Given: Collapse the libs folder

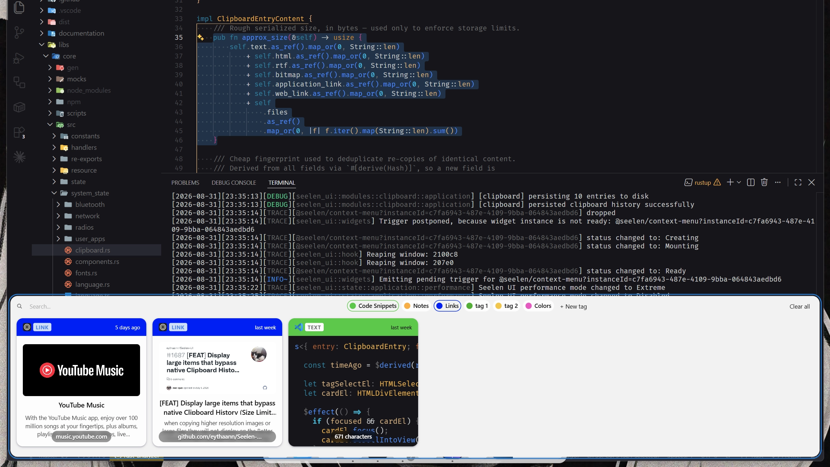Looking at the screenshot, I should point(42,45).
